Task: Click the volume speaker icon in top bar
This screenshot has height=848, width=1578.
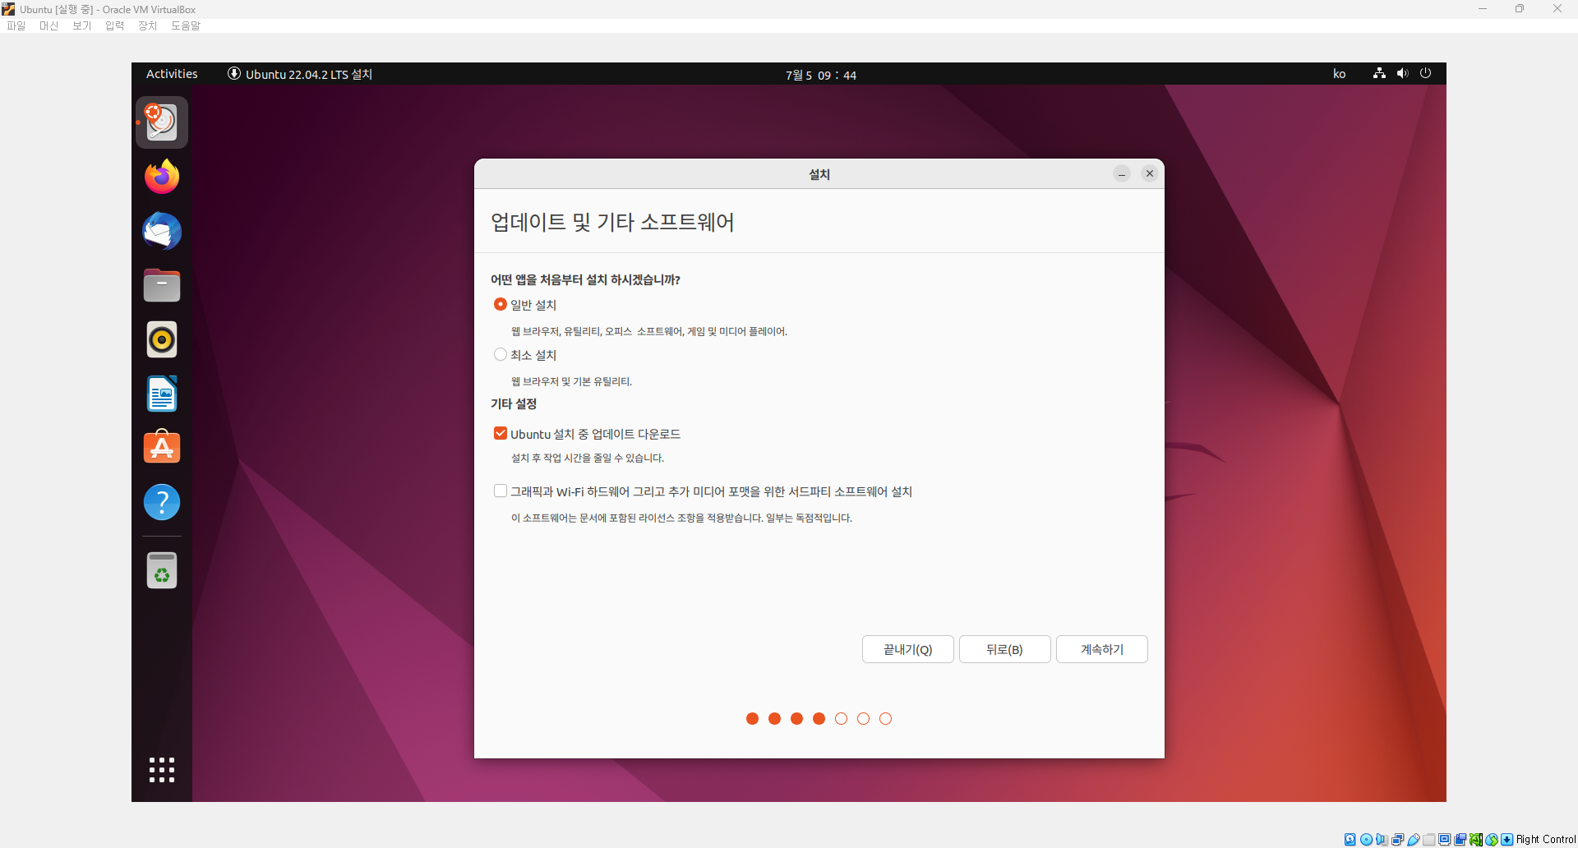Action: [x=1402, y=74]
